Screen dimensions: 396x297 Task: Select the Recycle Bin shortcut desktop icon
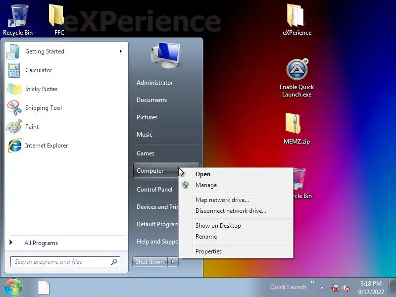click(19, 20)
